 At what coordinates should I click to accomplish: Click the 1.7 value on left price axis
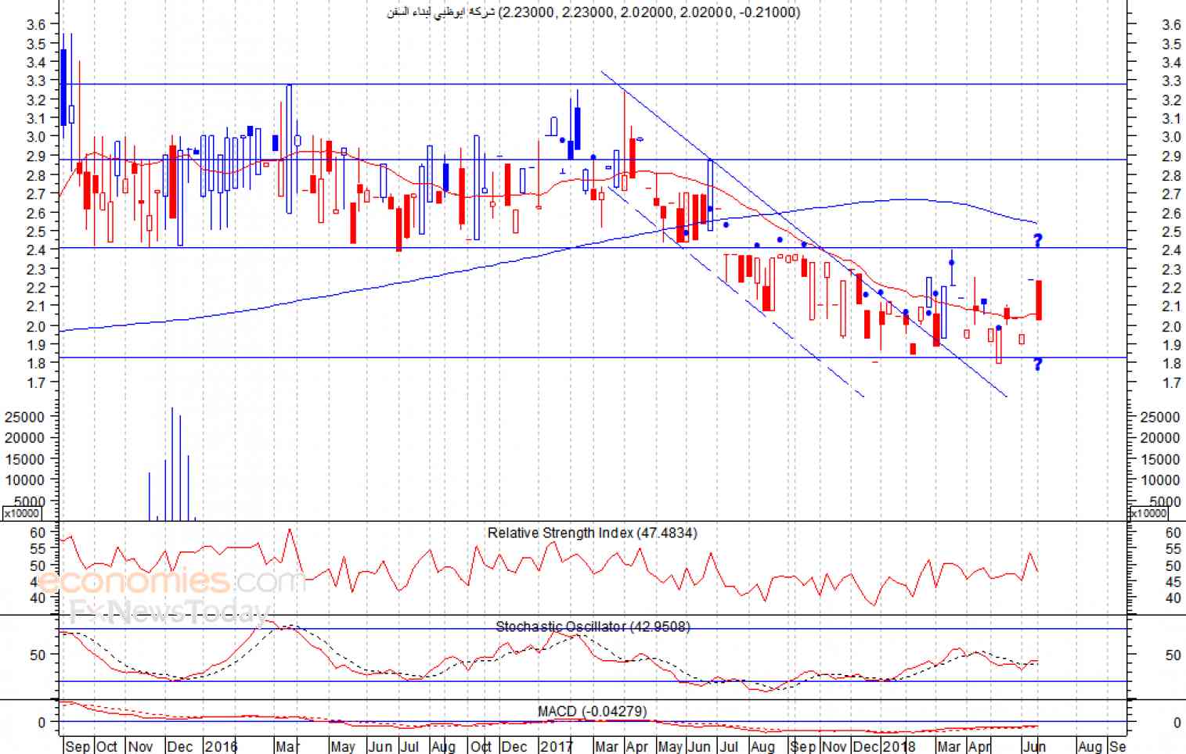click(36, 382)
